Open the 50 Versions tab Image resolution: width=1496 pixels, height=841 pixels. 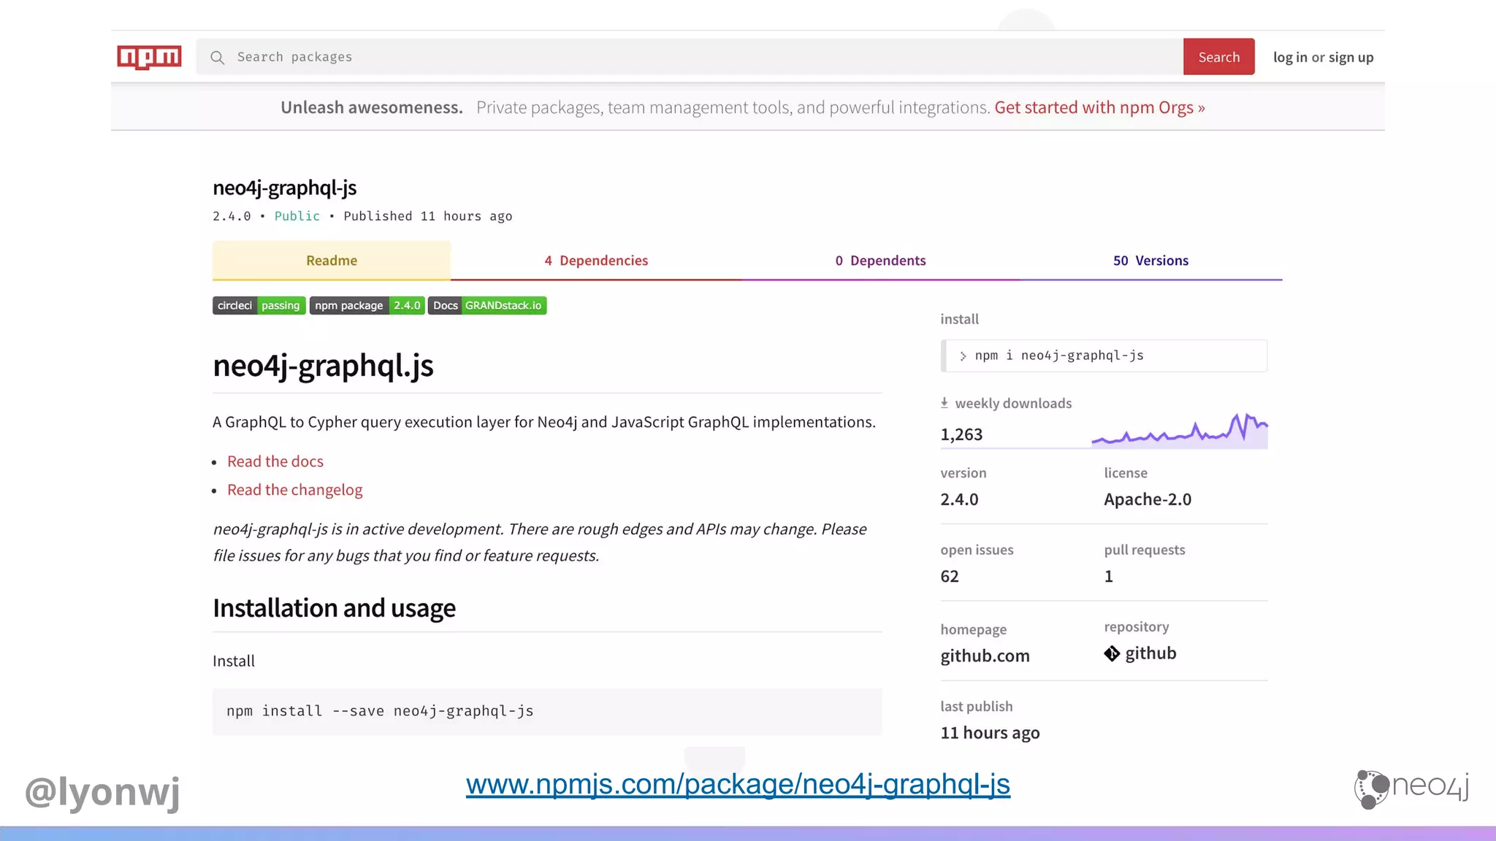click(1150, 261)
